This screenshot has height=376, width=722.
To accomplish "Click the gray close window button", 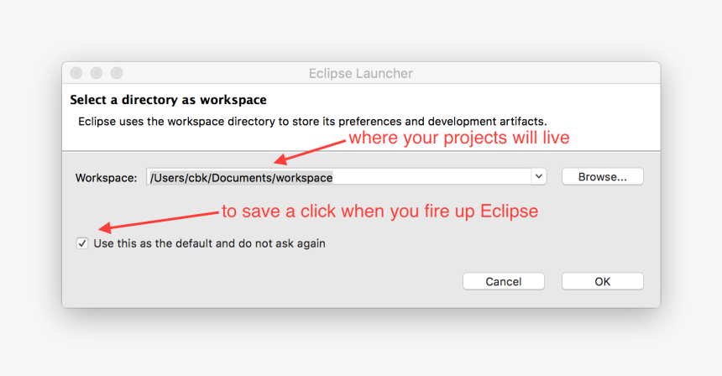I will point(76,74).
